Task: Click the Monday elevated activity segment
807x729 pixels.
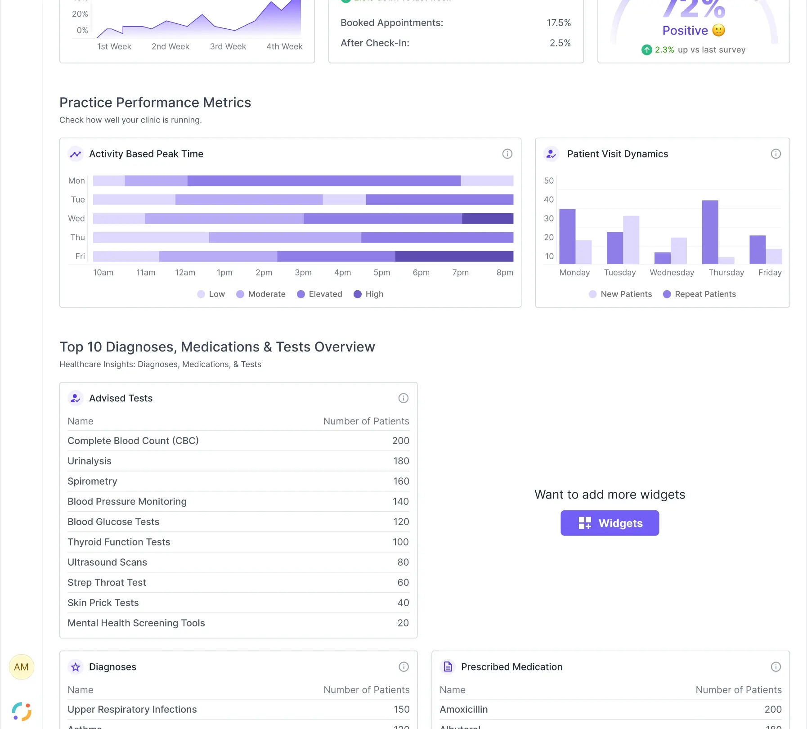Action: (324, 181)
